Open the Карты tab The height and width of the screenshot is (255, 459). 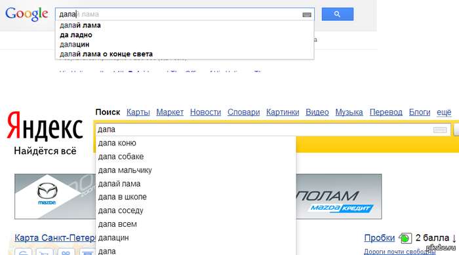[138, 112]
